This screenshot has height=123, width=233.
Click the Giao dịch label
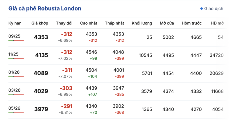(213, 9)
